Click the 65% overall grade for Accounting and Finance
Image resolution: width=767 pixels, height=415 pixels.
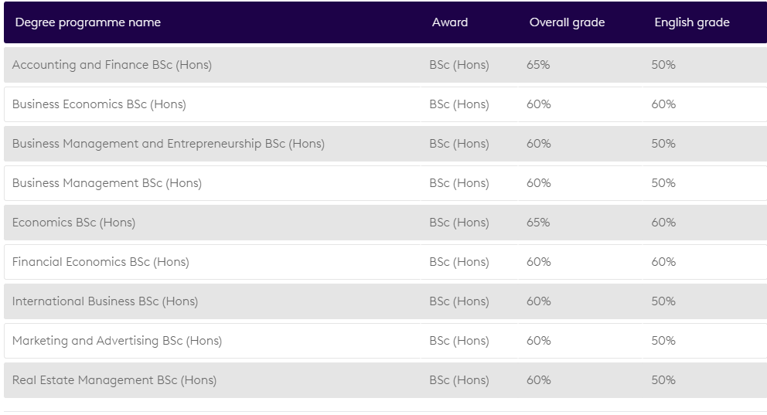coord(538,65)
